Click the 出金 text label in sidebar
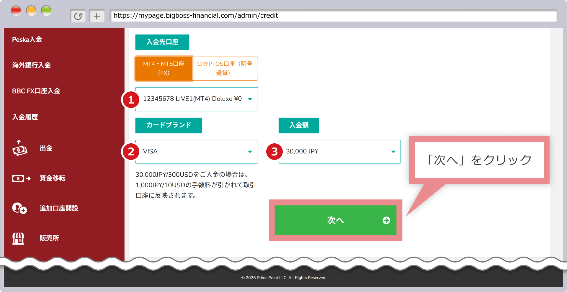Screen dimensions: 567x292 pos(46,148)
